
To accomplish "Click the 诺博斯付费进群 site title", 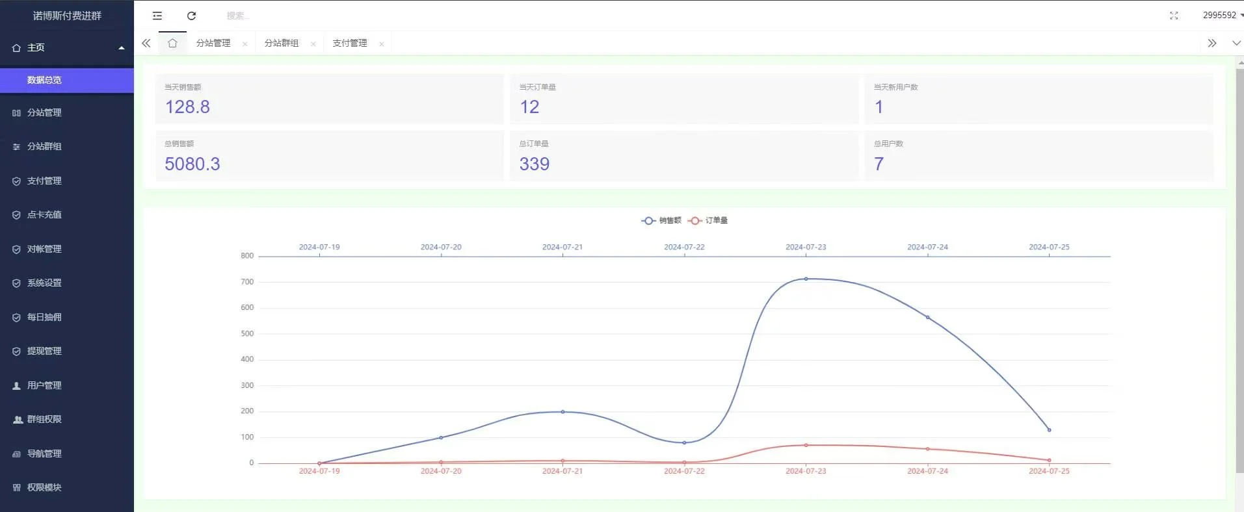I will (x=67, y=16).
